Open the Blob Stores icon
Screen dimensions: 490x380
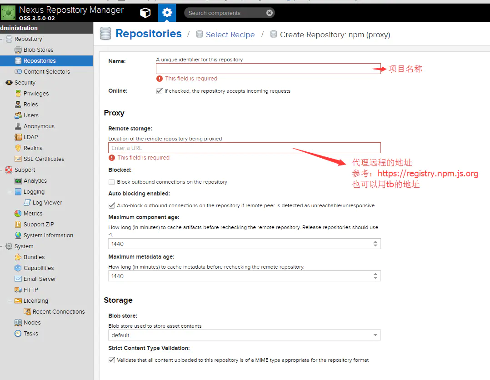tap(18, 50)
